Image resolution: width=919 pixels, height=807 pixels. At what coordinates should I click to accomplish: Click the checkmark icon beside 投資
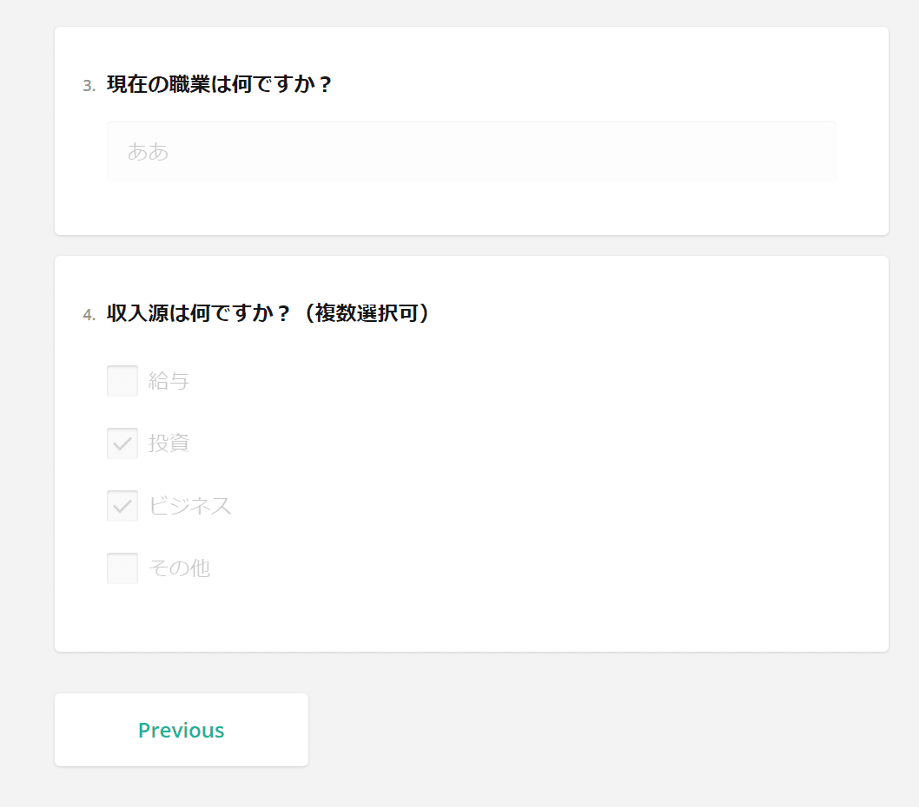point(122,444)
